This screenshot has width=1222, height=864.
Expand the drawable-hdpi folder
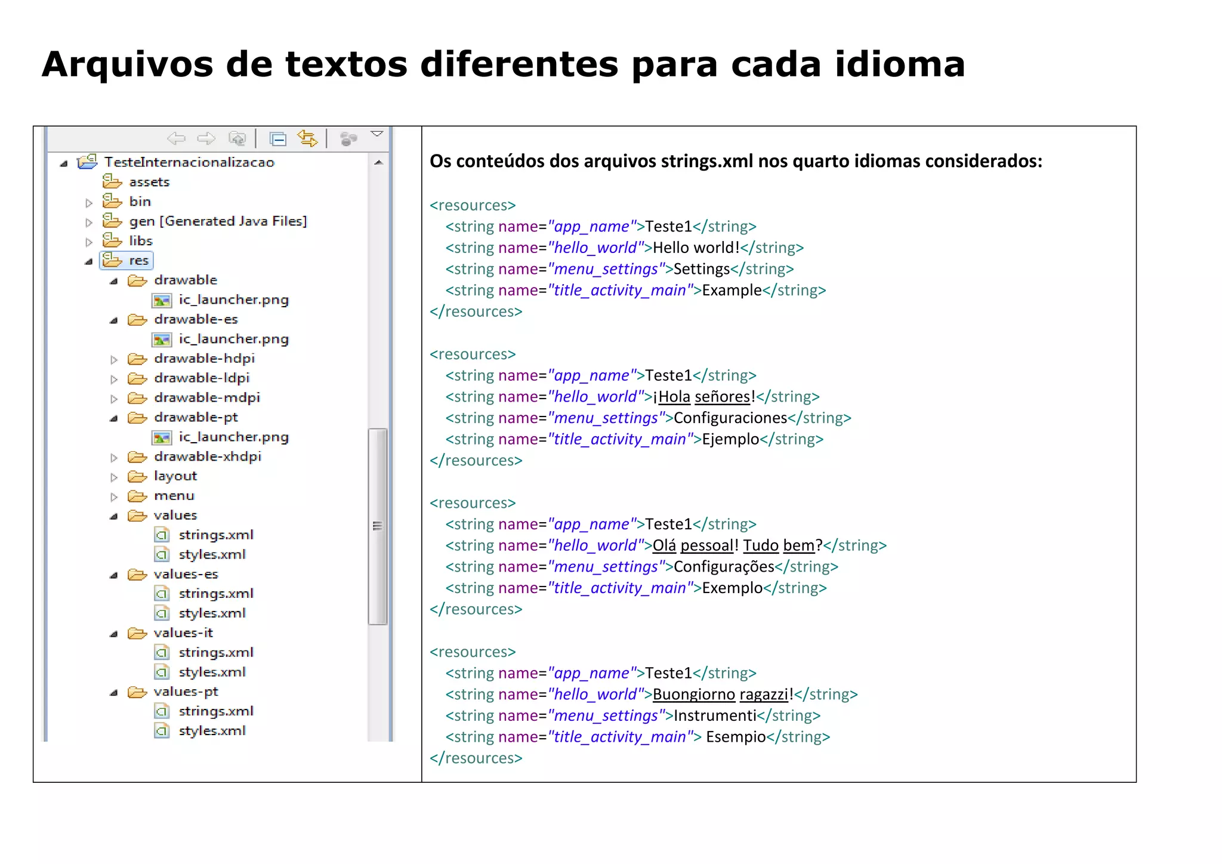(114, 360)
